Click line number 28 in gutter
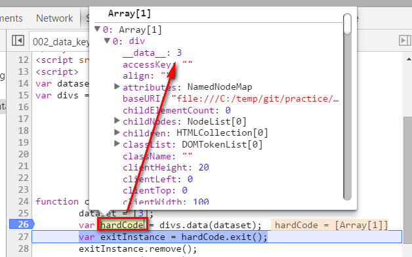The height and width of the screenshot is (257, 412). [24, 248]
